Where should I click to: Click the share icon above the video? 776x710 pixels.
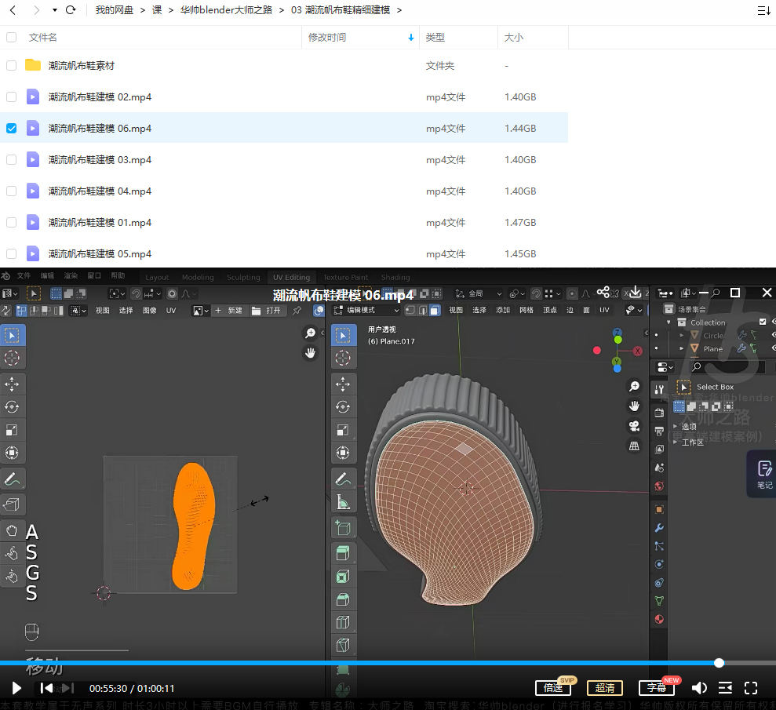point(603,293)
